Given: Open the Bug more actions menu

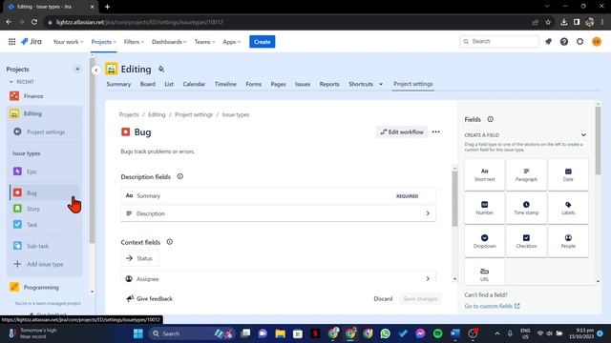Looking at the screenshot, I should pos(435,131).
